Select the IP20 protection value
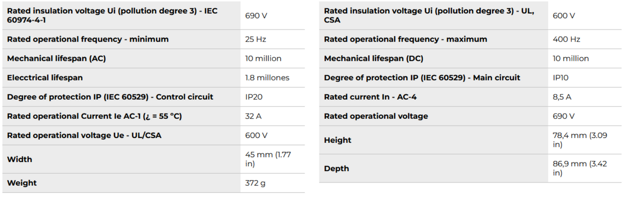Screen dimensions: 623x200 254,97
